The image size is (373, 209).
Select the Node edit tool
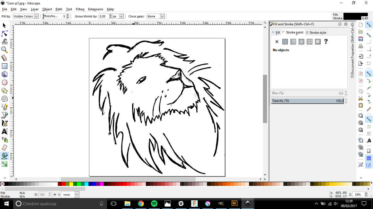pos(4,33)
